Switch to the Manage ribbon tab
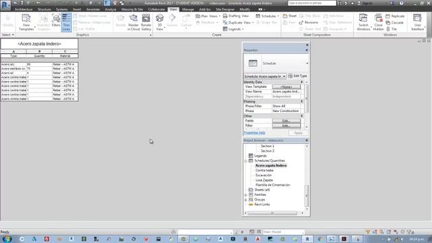 [x=188, y=9]
